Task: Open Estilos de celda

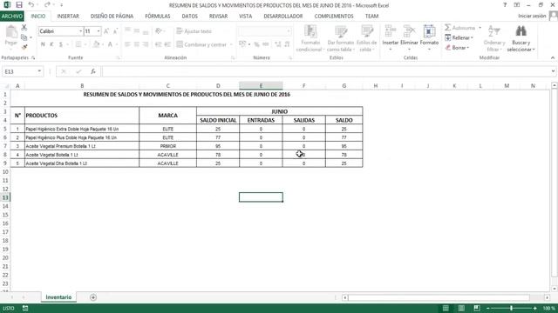Action: (x=366, y=38)
